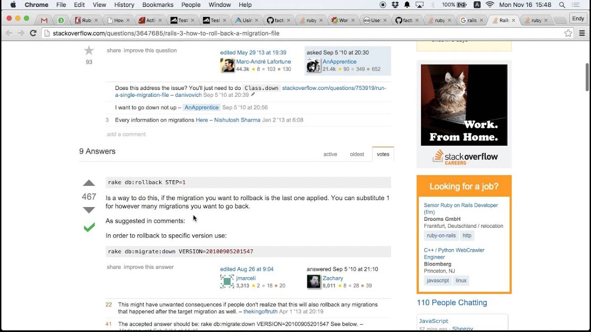Open 'C++ / Python WebCrawler Engineer' job
Screen dimensions: 591x332
coord(454,254)
